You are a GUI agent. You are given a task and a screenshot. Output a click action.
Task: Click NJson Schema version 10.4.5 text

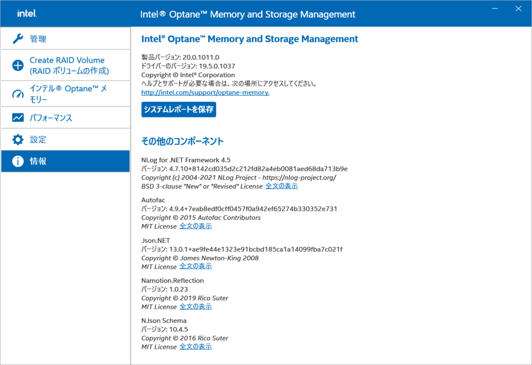164,329
